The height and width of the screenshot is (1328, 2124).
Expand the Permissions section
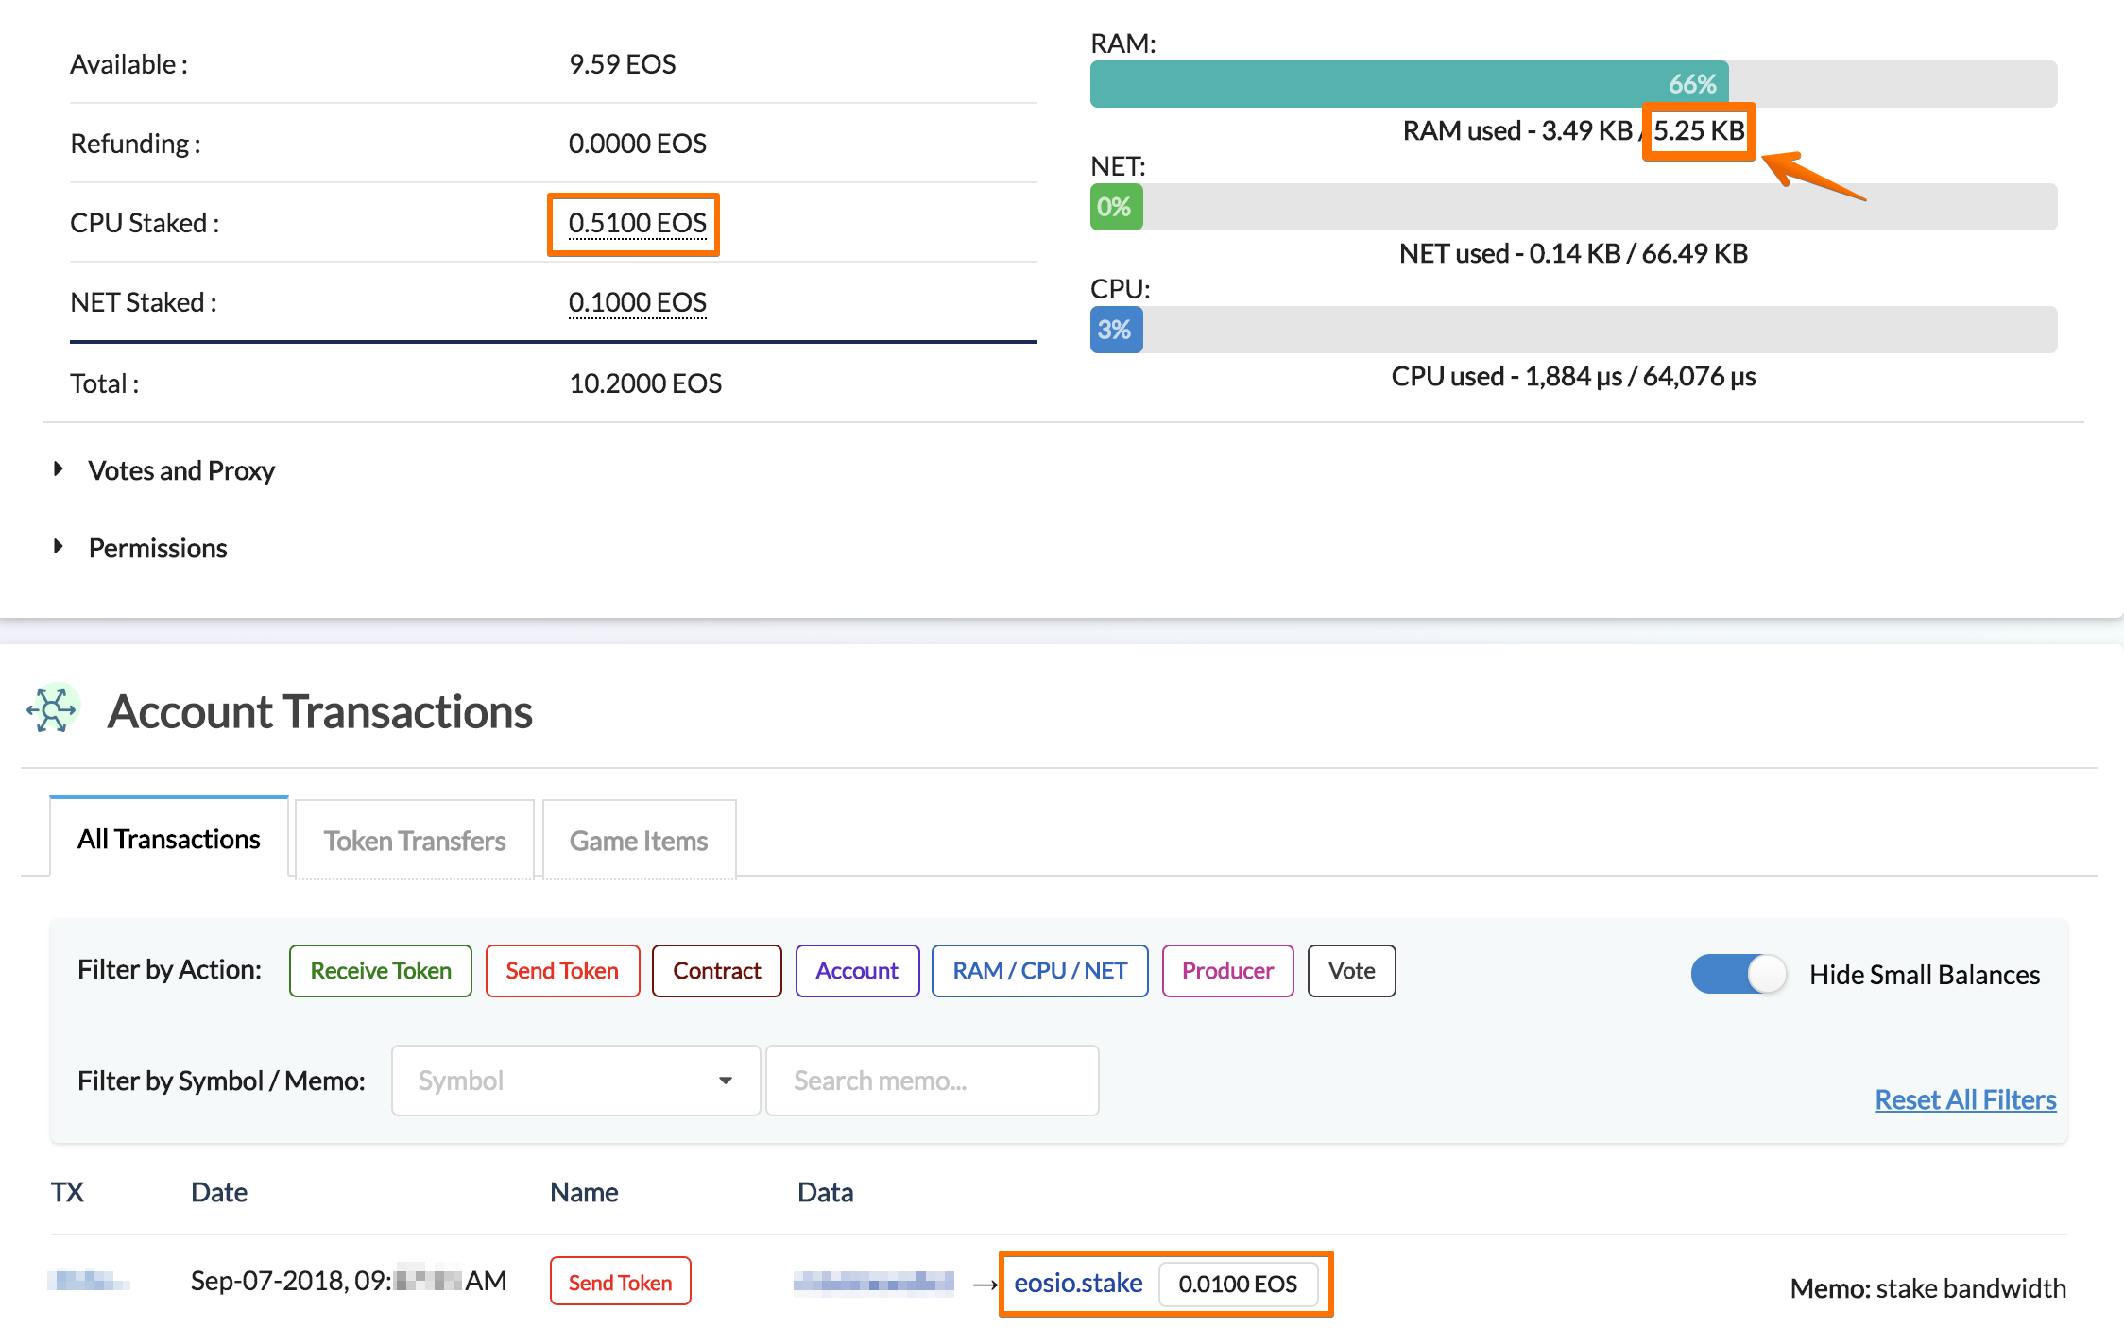(140, 548)
